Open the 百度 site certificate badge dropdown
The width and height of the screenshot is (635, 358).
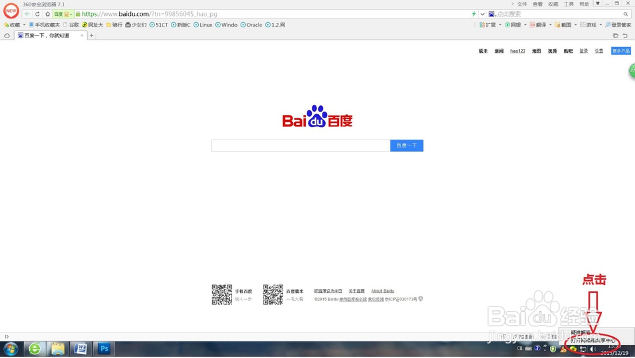[x=63, y=14]
